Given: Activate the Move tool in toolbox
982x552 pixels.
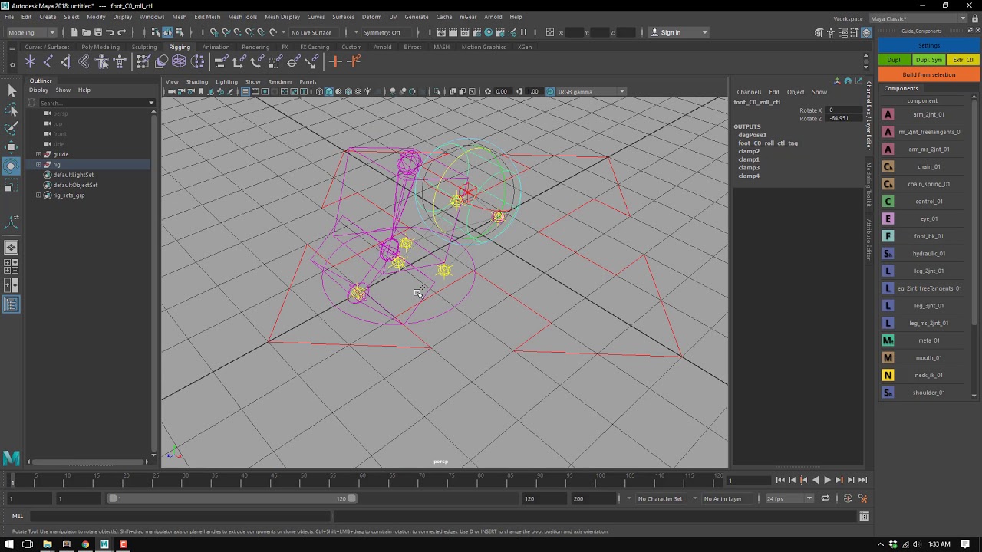Looking at the screenshot, I should [12, 146].
